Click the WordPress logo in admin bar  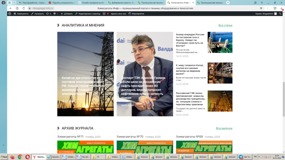[10, 14]
